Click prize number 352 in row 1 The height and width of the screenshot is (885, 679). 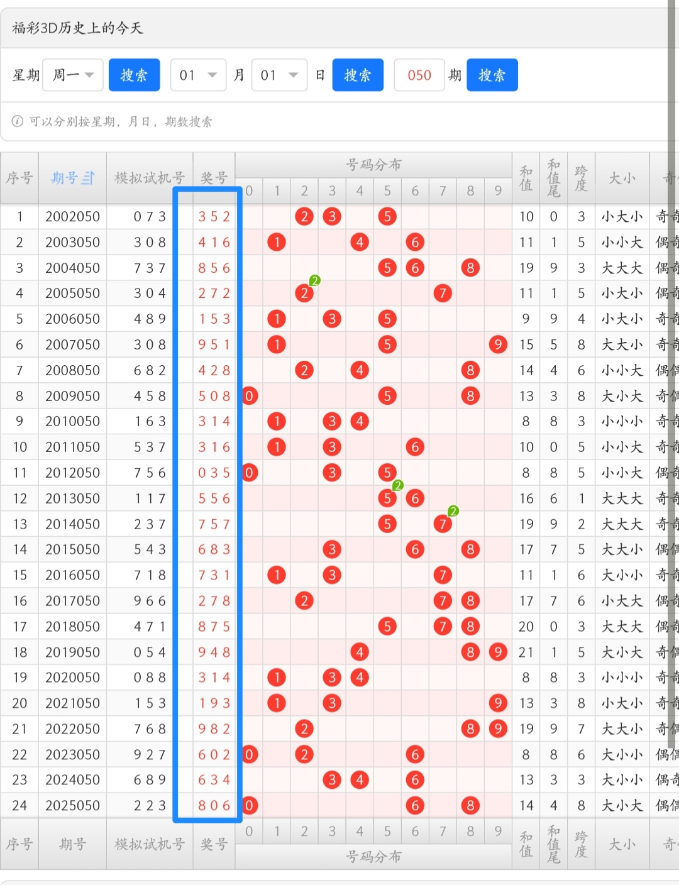click(x=214, y=216)
